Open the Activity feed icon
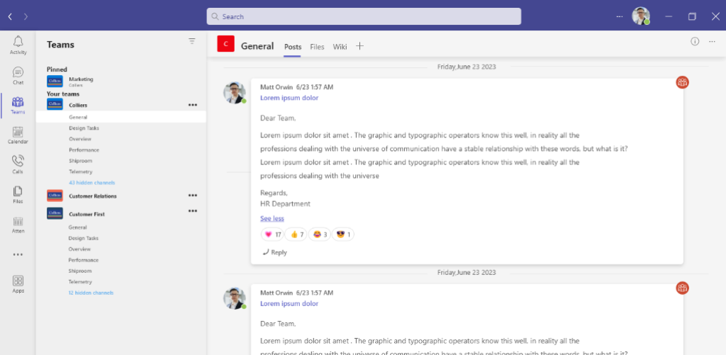 18,45
